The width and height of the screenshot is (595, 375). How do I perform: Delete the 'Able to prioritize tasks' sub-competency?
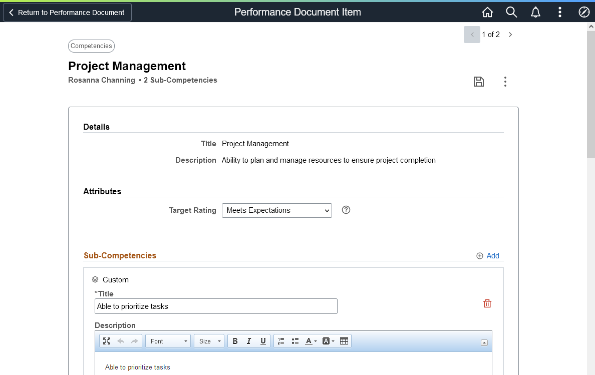[x=487, y=303]
